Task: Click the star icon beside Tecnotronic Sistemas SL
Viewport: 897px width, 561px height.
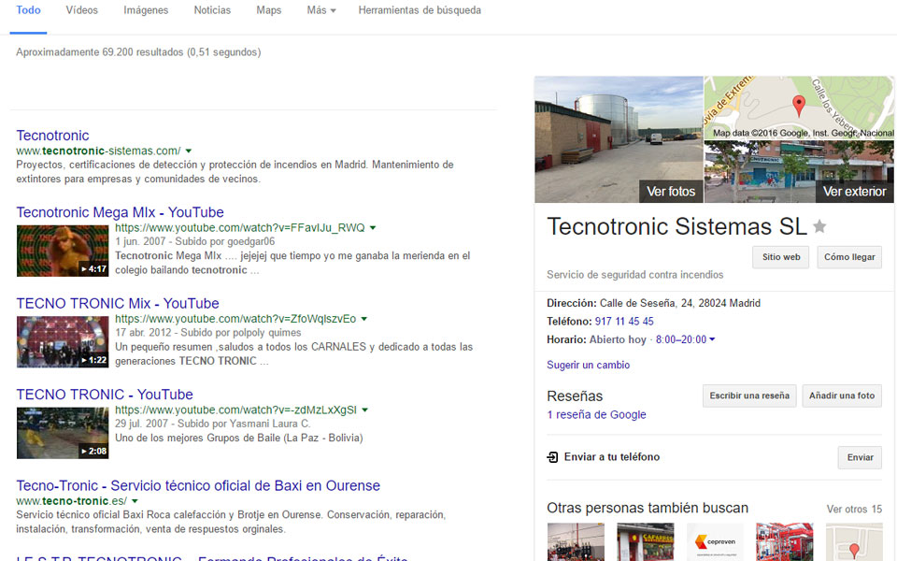Action: 819,225
